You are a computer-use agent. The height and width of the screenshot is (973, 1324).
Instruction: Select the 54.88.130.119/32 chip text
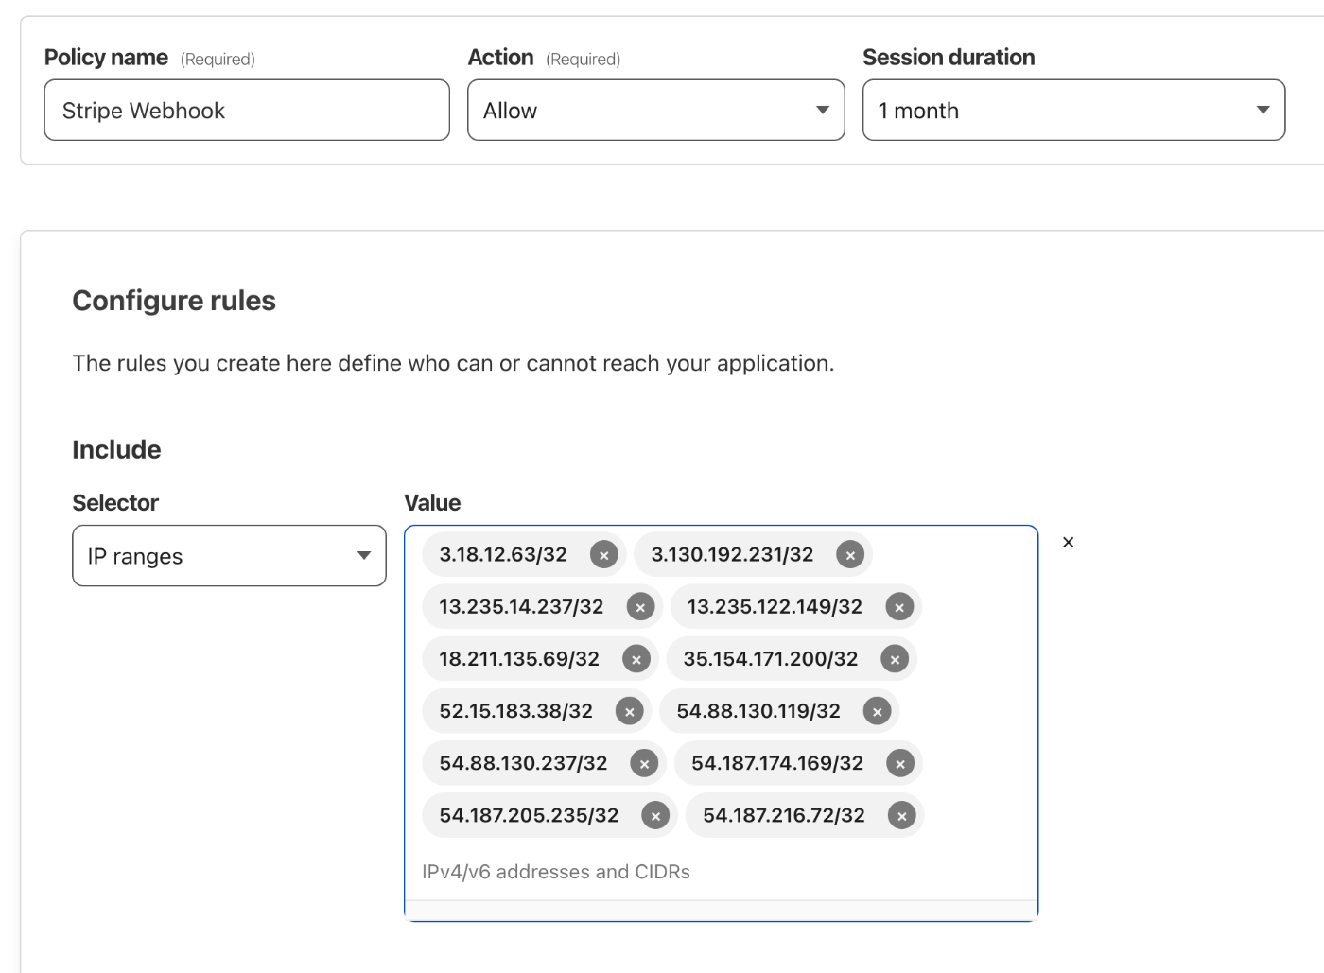pos(758,710)
